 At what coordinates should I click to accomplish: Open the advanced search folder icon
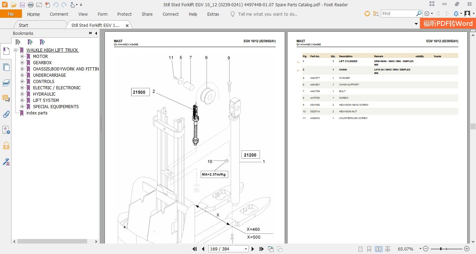coord(376,14)
